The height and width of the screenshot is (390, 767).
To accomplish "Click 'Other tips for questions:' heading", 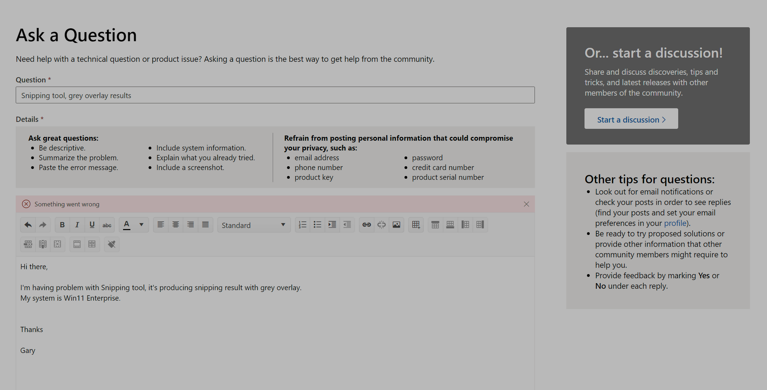I will click(650, 179).
